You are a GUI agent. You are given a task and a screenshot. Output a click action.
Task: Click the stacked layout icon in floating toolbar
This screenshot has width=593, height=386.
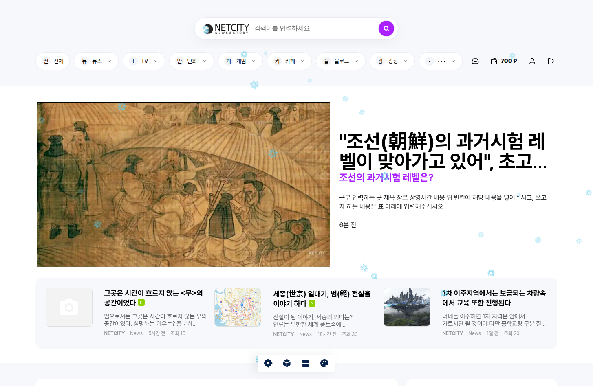[x=306, y=363]
